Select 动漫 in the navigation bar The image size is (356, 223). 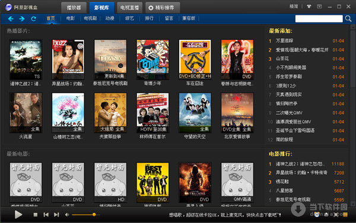110,18
